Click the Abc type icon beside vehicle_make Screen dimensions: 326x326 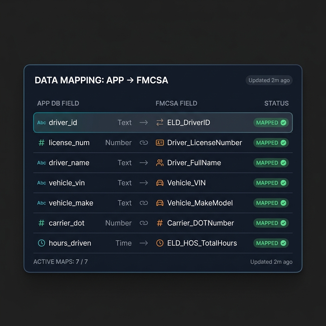[x=42, y=203]
